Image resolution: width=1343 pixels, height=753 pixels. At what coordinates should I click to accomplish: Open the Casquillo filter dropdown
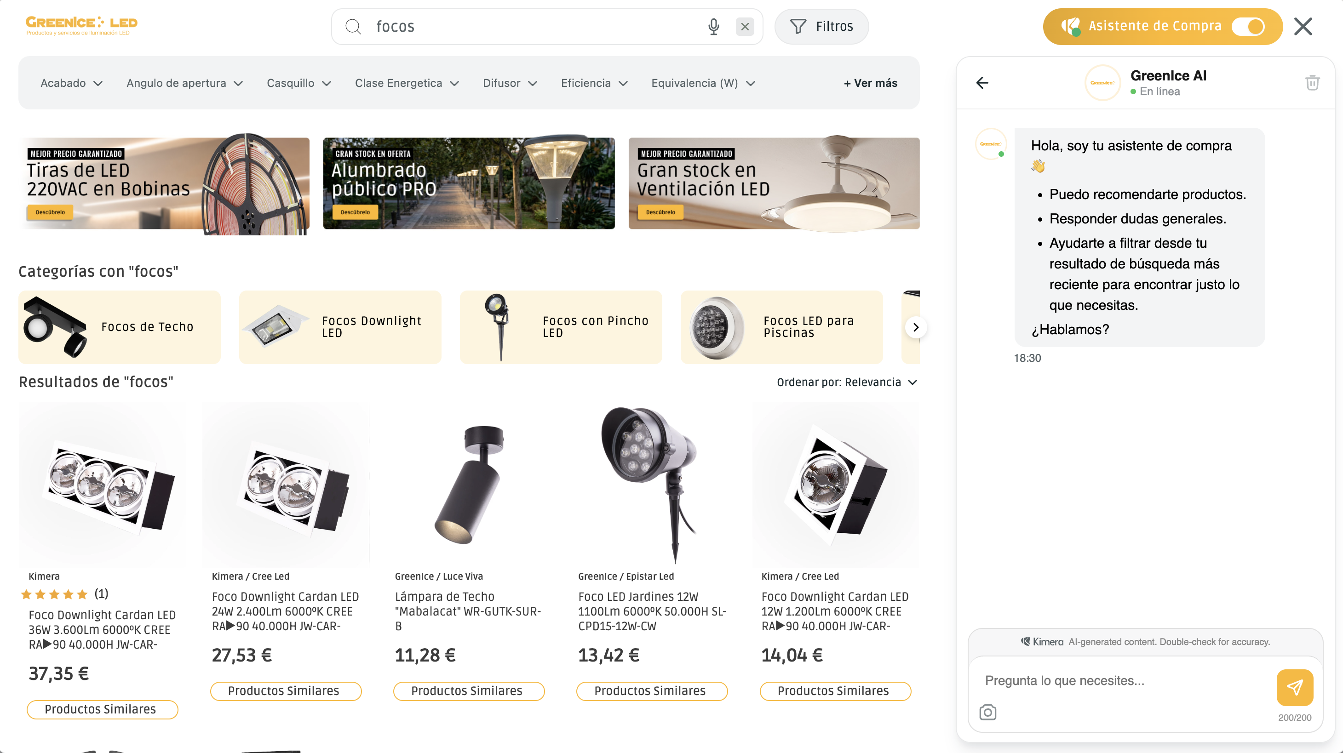click(x=299, y=83)
